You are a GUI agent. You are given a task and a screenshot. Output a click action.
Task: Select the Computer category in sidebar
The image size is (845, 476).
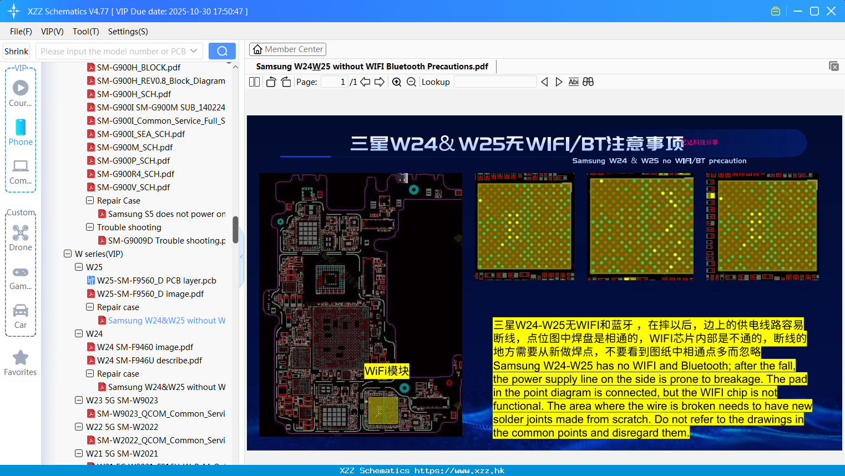pyautogui.click(x=21, y=172)
